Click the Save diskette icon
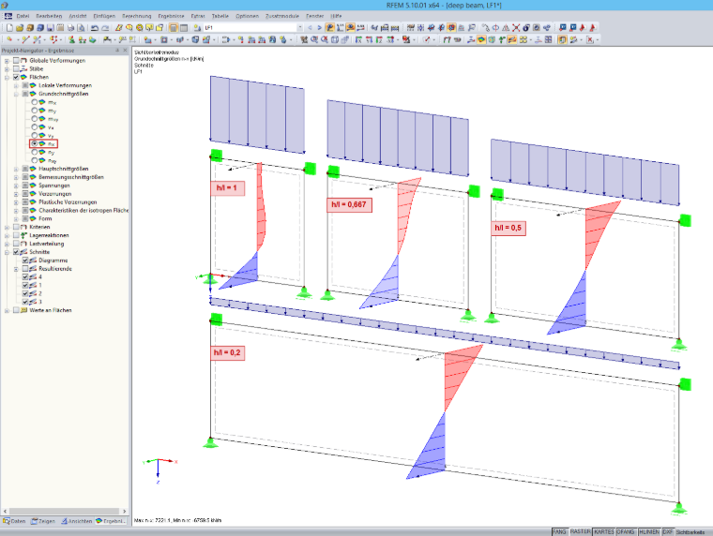 tap(50, 28)
